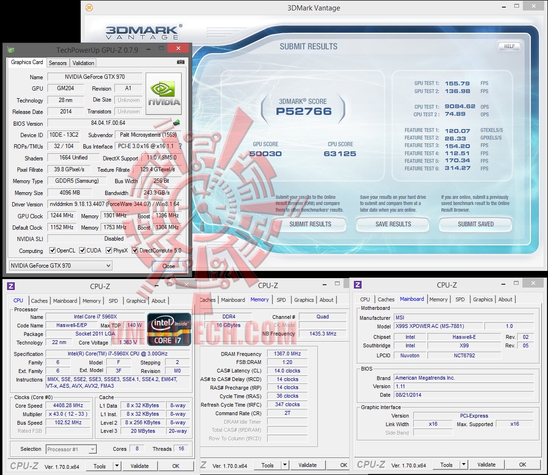Image resolution: width=548 pixels, height=475 pixels.
Task: Open SPD tab in CPU-Z CPU window
Action: [x=113, y=300]
